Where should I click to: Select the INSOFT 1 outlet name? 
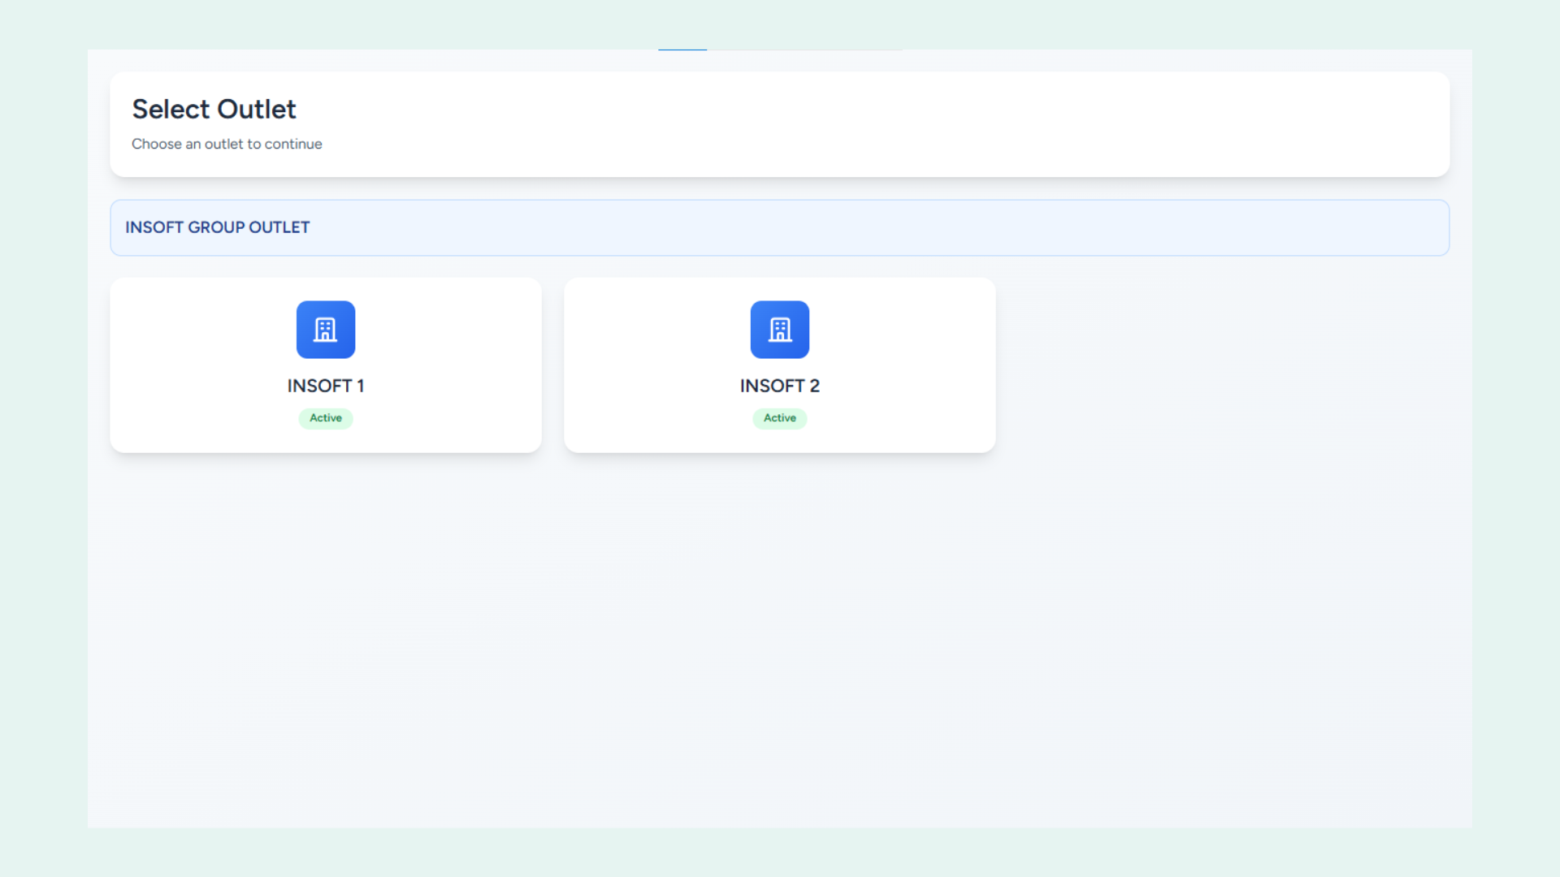point(325,386)
